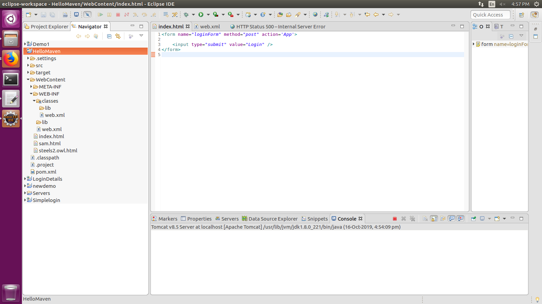This screenshot has height=304, width=542.
Task: Collapse the WebContent folder
Action: point(28,79)
